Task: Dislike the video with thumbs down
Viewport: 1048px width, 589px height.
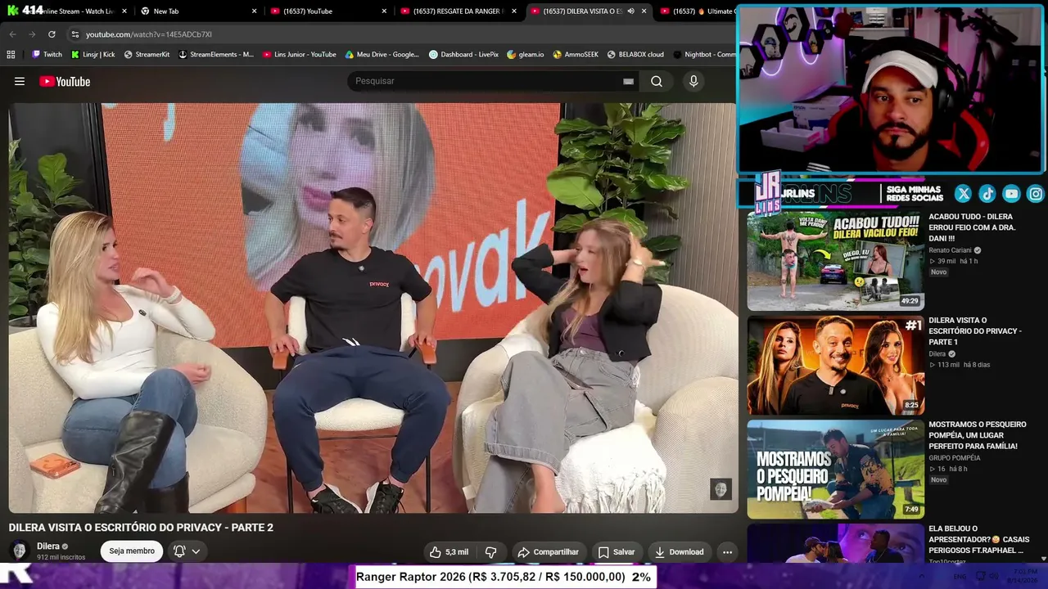Action: click(x=491, y=552)
